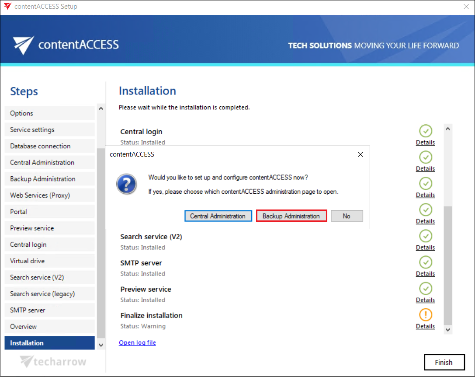The image size is (475, 377).
Task: View Details for Finalize installation
Action: point(425,326)
